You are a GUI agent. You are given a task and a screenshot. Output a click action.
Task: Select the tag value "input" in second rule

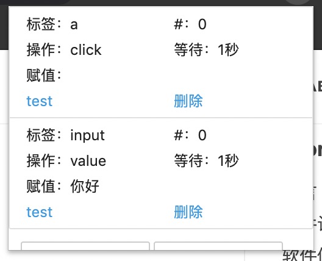(x=87, y=135)
